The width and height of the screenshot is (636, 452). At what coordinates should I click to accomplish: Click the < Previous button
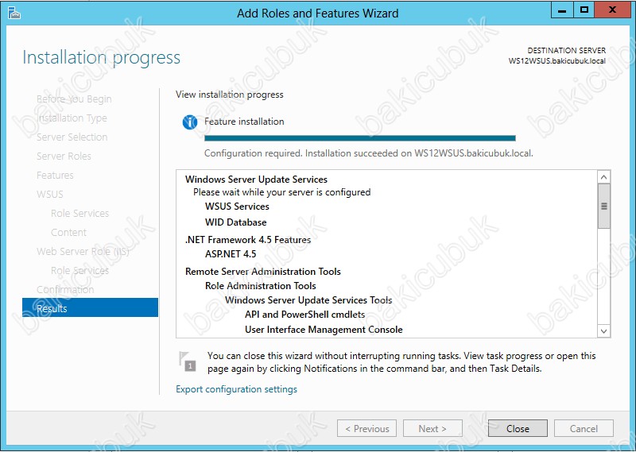pos(366,428)
